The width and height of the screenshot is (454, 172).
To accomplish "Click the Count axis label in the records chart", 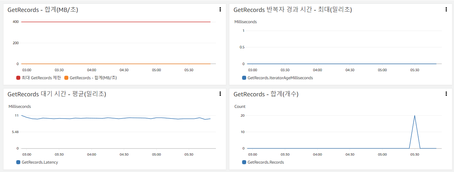I will pos(240,106).
